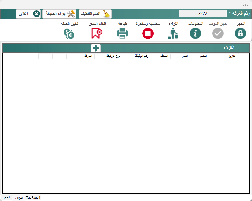252x201 pixels.
Task: Click the الصنف column header
Action: (161, 56)
